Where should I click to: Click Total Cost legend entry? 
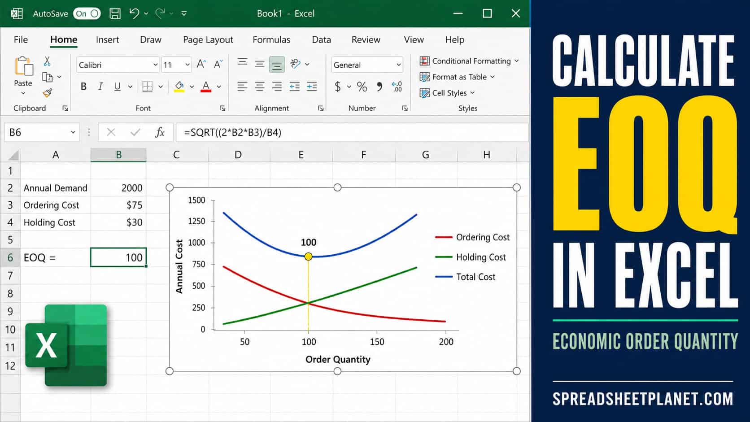pyautogui.click(x=465, y=277)
